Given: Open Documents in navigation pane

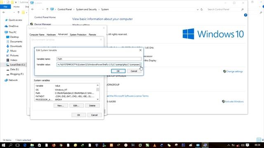Looking at the screenshot, I should [x=16, y=42].
